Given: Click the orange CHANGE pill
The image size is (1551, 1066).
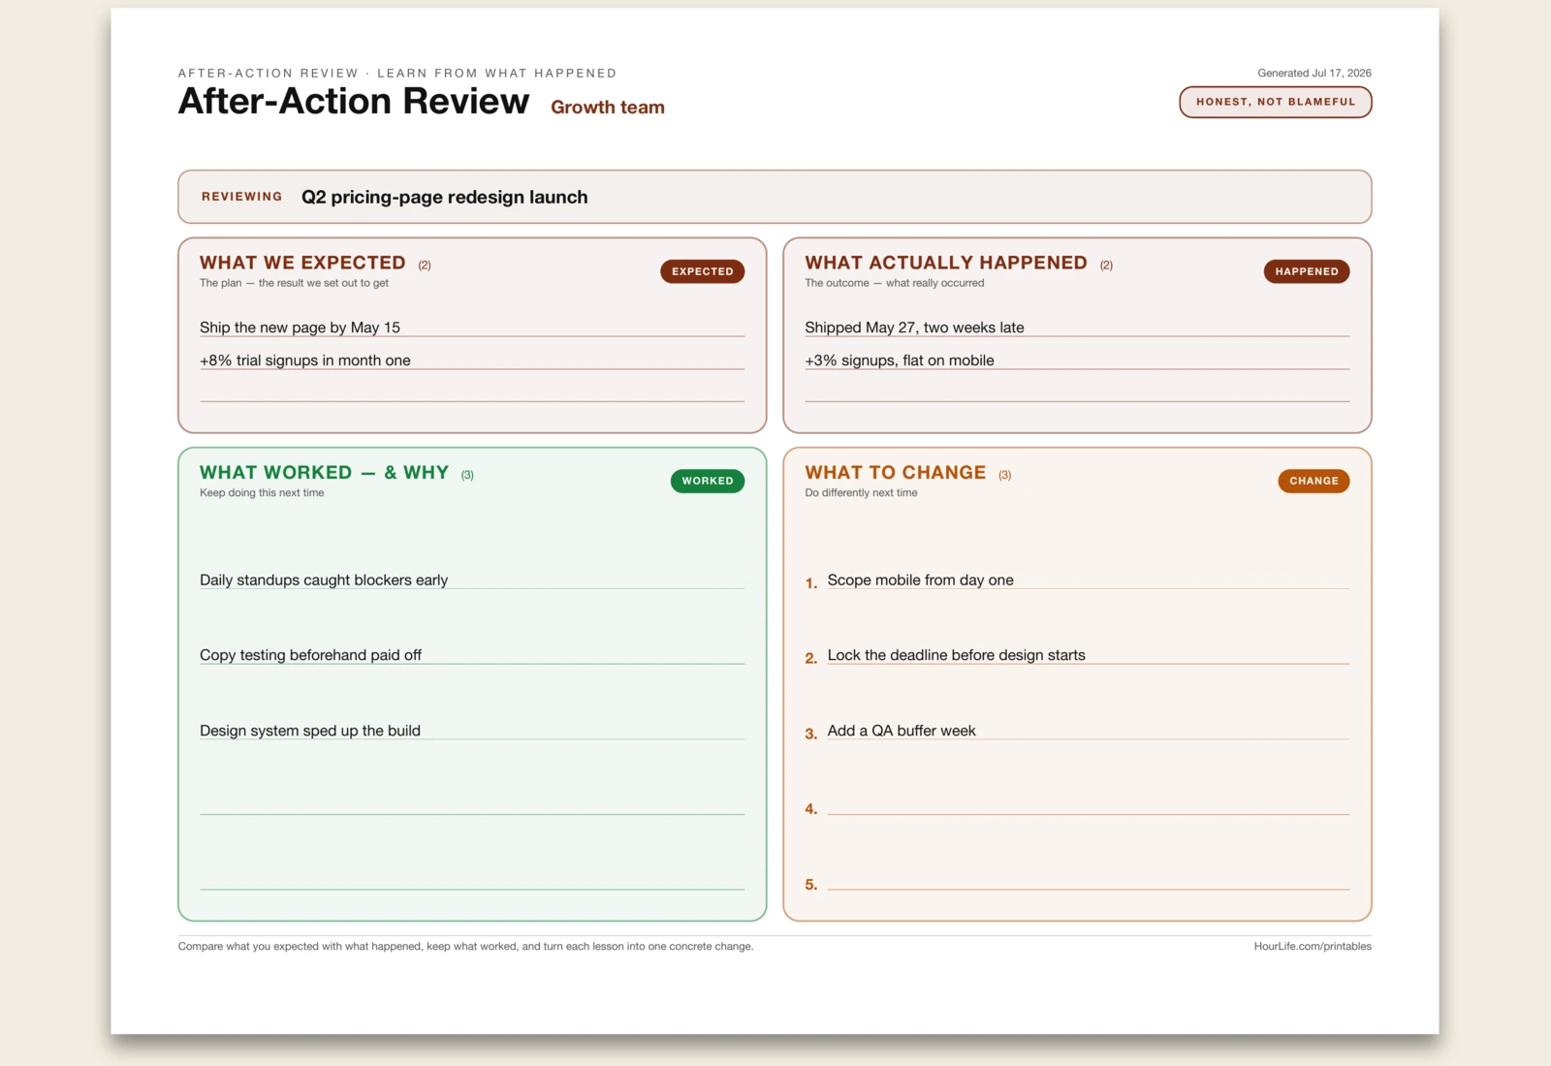Looking at the screenshot, I should tap(1314, 481).
